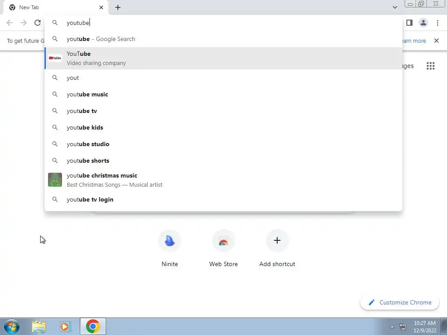Pick the 'yout' suggestion

coord(223,78)
